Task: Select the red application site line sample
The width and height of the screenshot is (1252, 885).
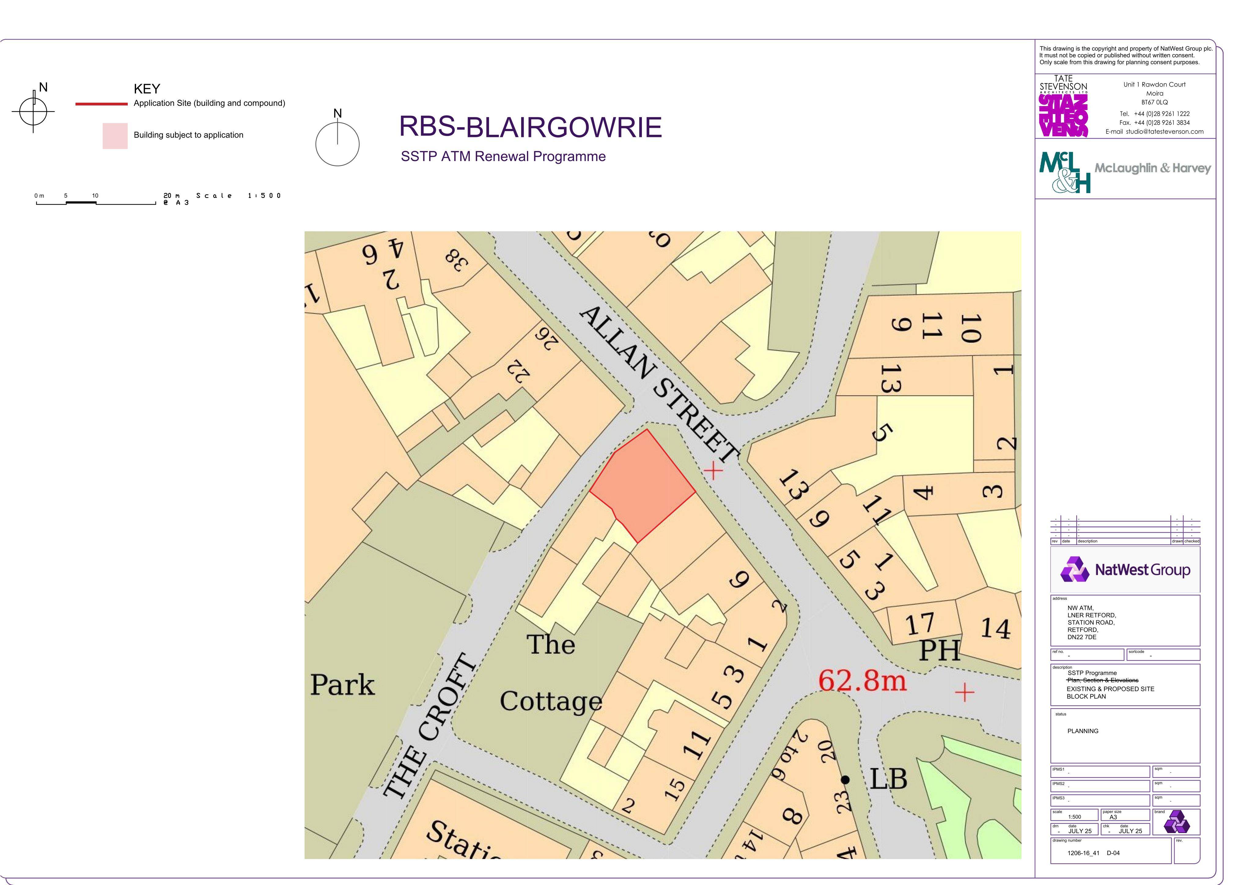Action: pyautogui.click(x=101, y=104)
